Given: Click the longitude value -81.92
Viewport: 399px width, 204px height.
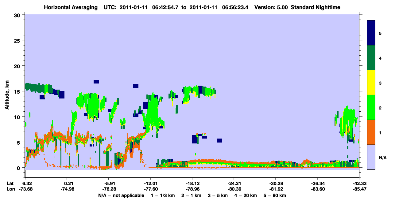Looking at the screenshot, I should [x=276, y=189].
